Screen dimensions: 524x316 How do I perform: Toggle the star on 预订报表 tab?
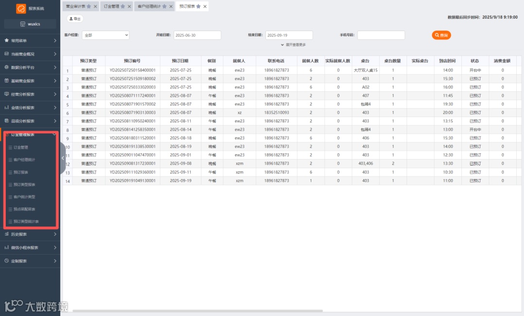[x=198, y=6]
